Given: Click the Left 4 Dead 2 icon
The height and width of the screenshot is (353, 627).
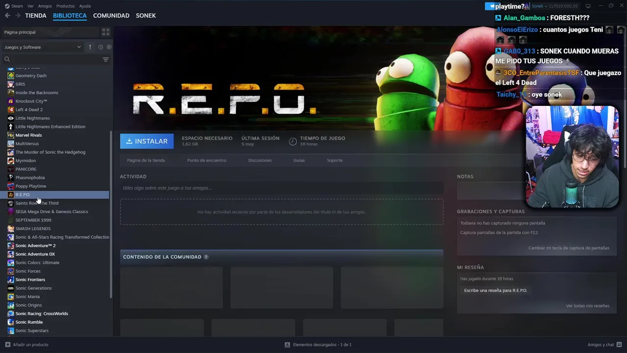Looking at the screenshot, I should pos(11,109).
